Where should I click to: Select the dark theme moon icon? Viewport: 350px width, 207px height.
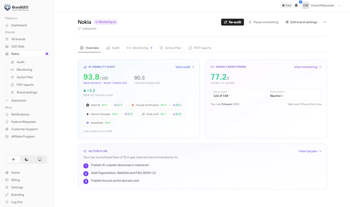pyautogui.click(x=26, y=159)
